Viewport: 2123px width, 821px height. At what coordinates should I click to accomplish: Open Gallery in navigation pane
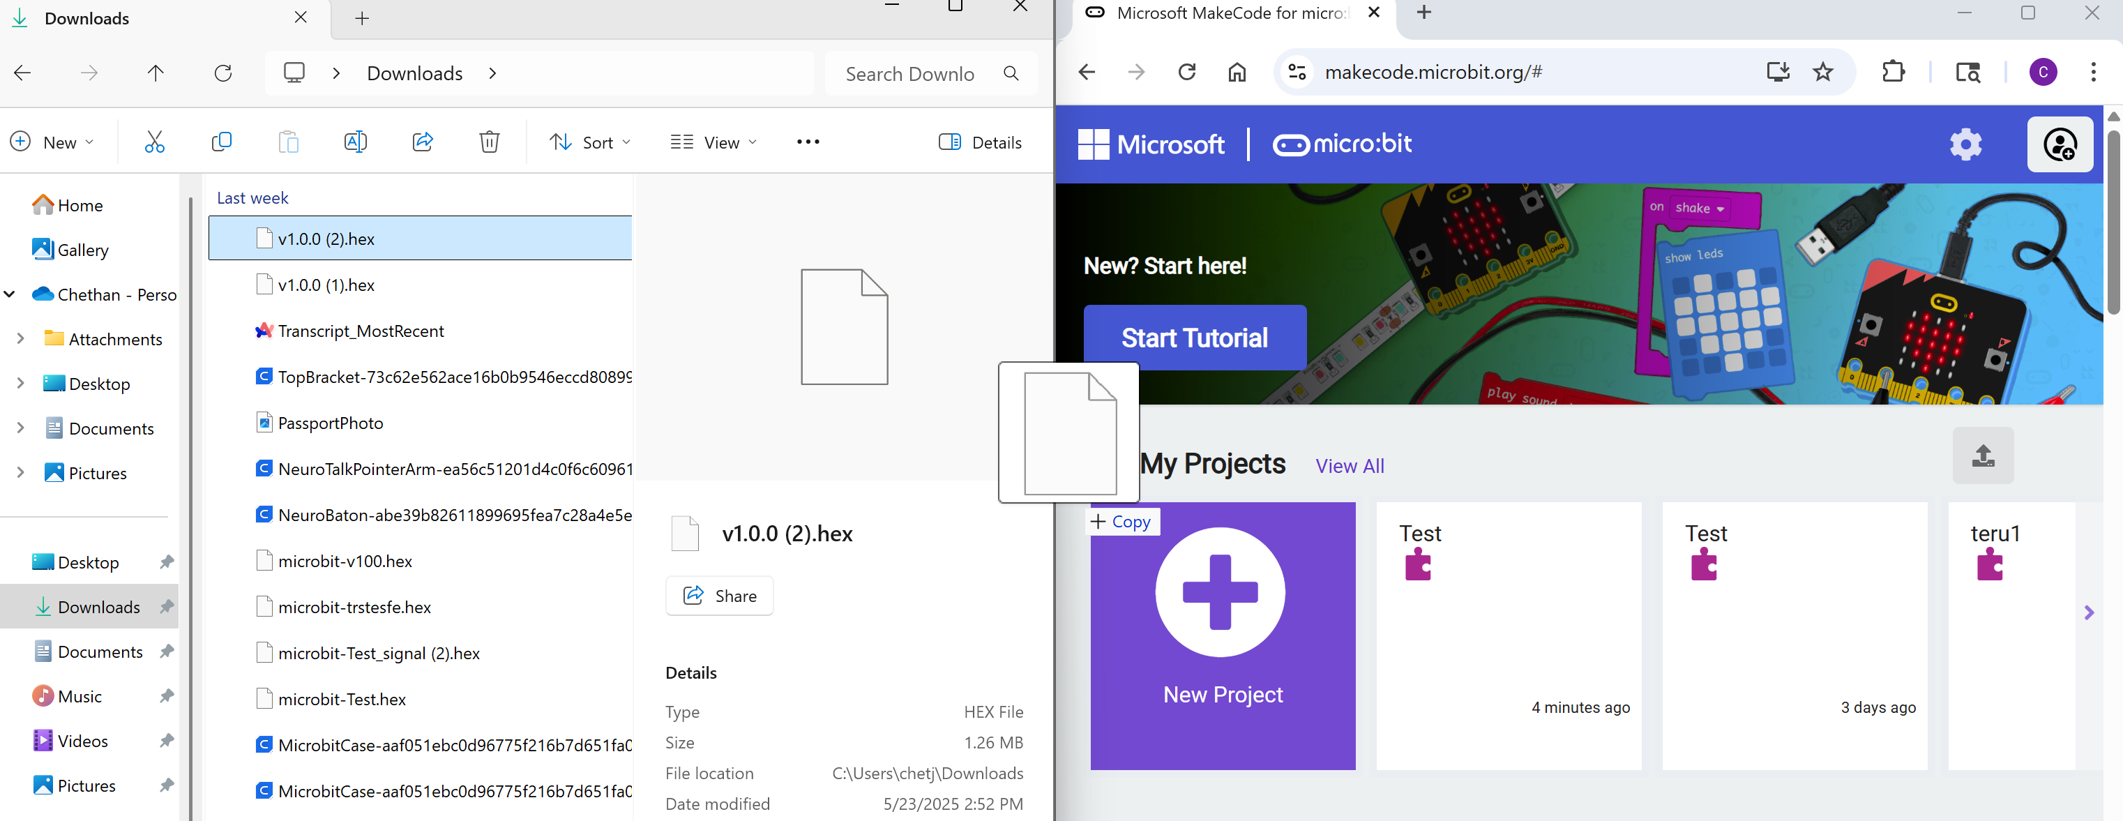click(x=82, y=250)
